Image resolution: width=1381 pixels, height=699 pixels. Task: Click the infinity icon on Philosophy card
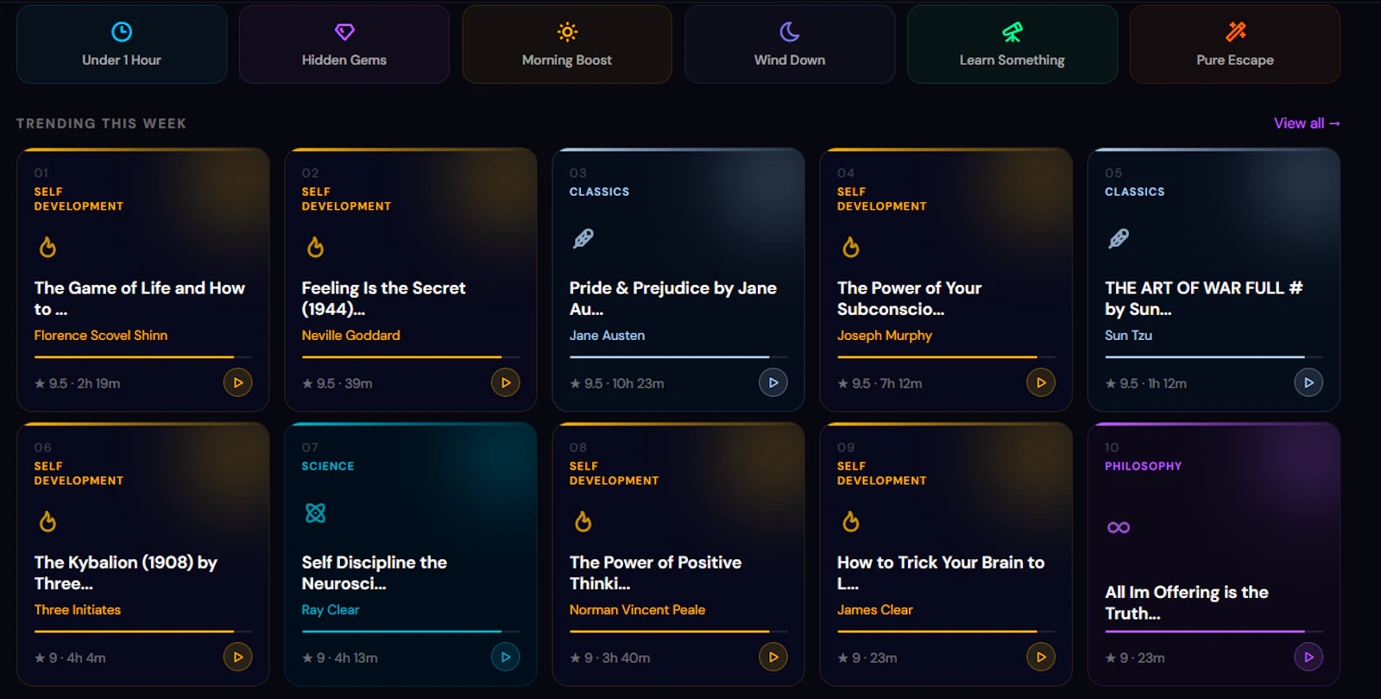(1119, 527)
